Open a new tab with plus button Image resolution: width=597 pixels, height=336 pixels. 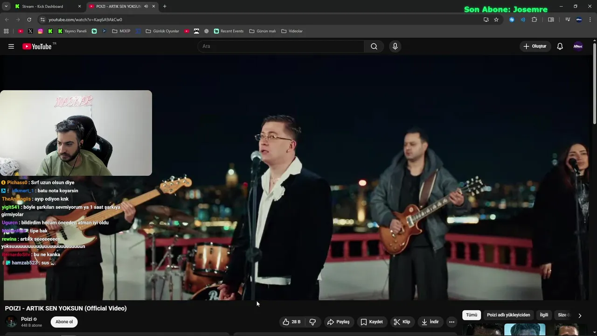165,7
